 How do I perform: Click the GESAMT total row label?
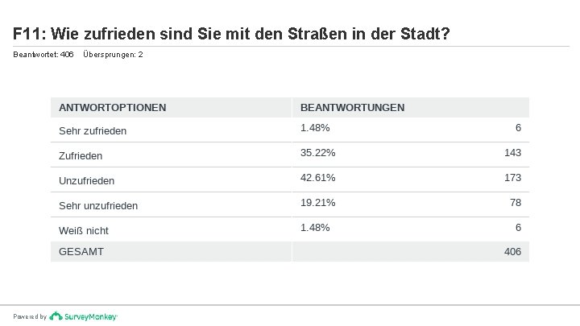pyautogui.click(x=81, y=252)
